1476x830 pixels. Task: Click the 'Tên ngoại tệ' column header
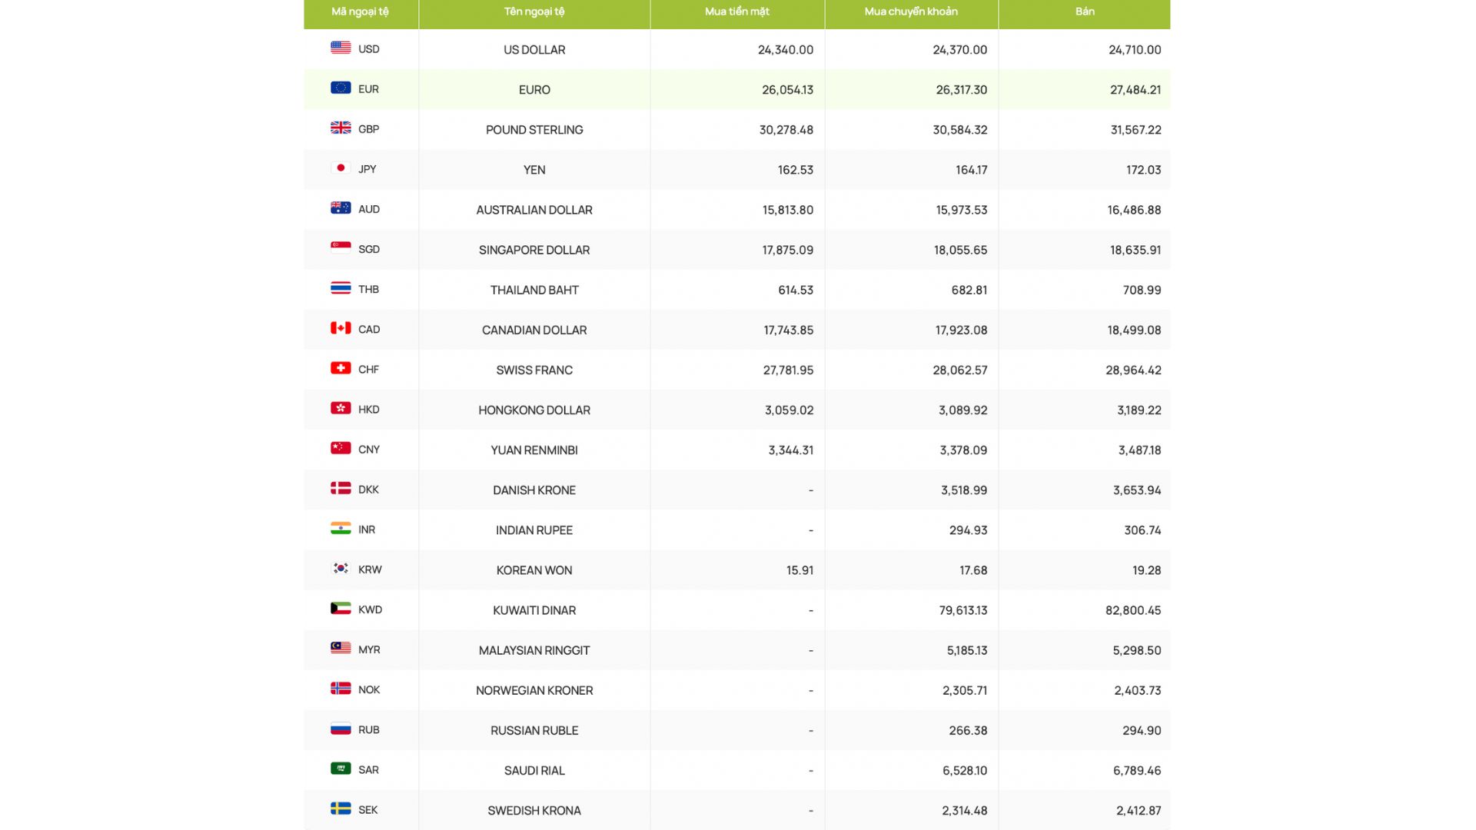click(534, 12)
